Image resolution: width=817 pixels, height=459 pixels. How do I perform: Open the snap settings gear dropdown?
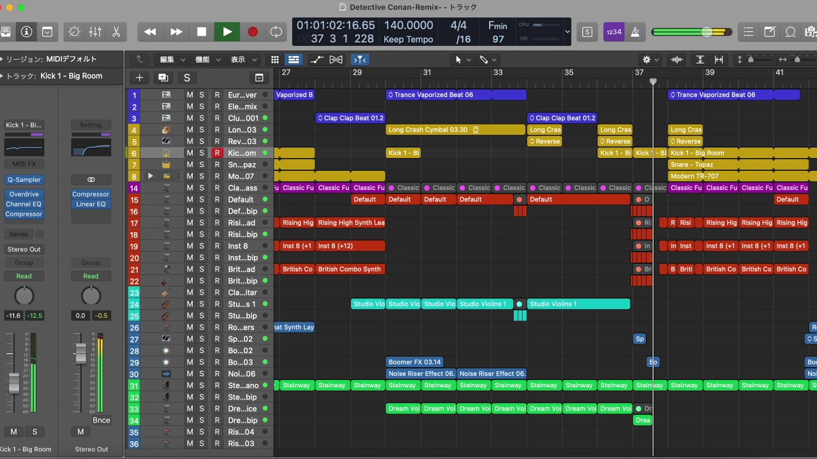click(650, 59)
